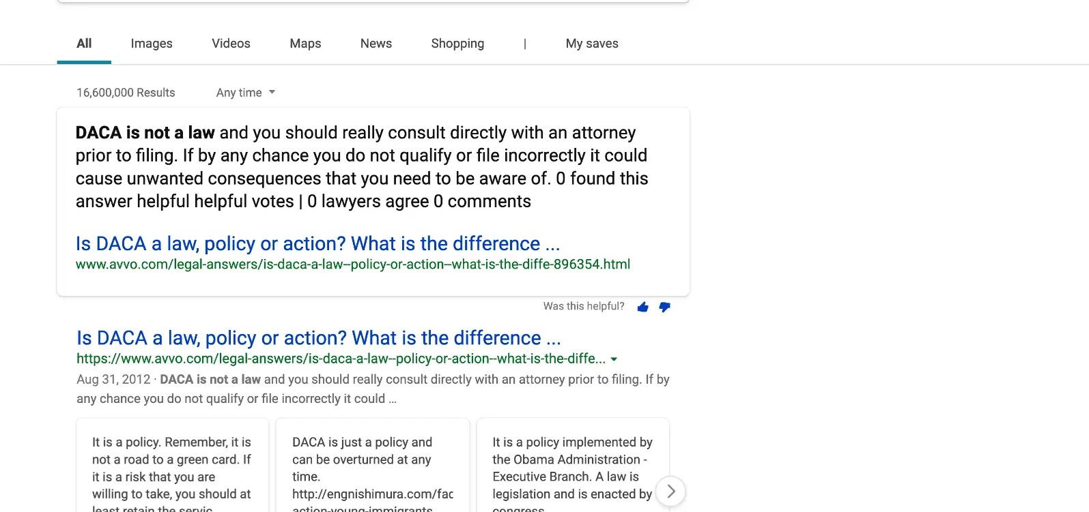This screenshot has width=1089, height=512.
Task: Open featured snippet title link about DACA
Action: click(317, 243)
